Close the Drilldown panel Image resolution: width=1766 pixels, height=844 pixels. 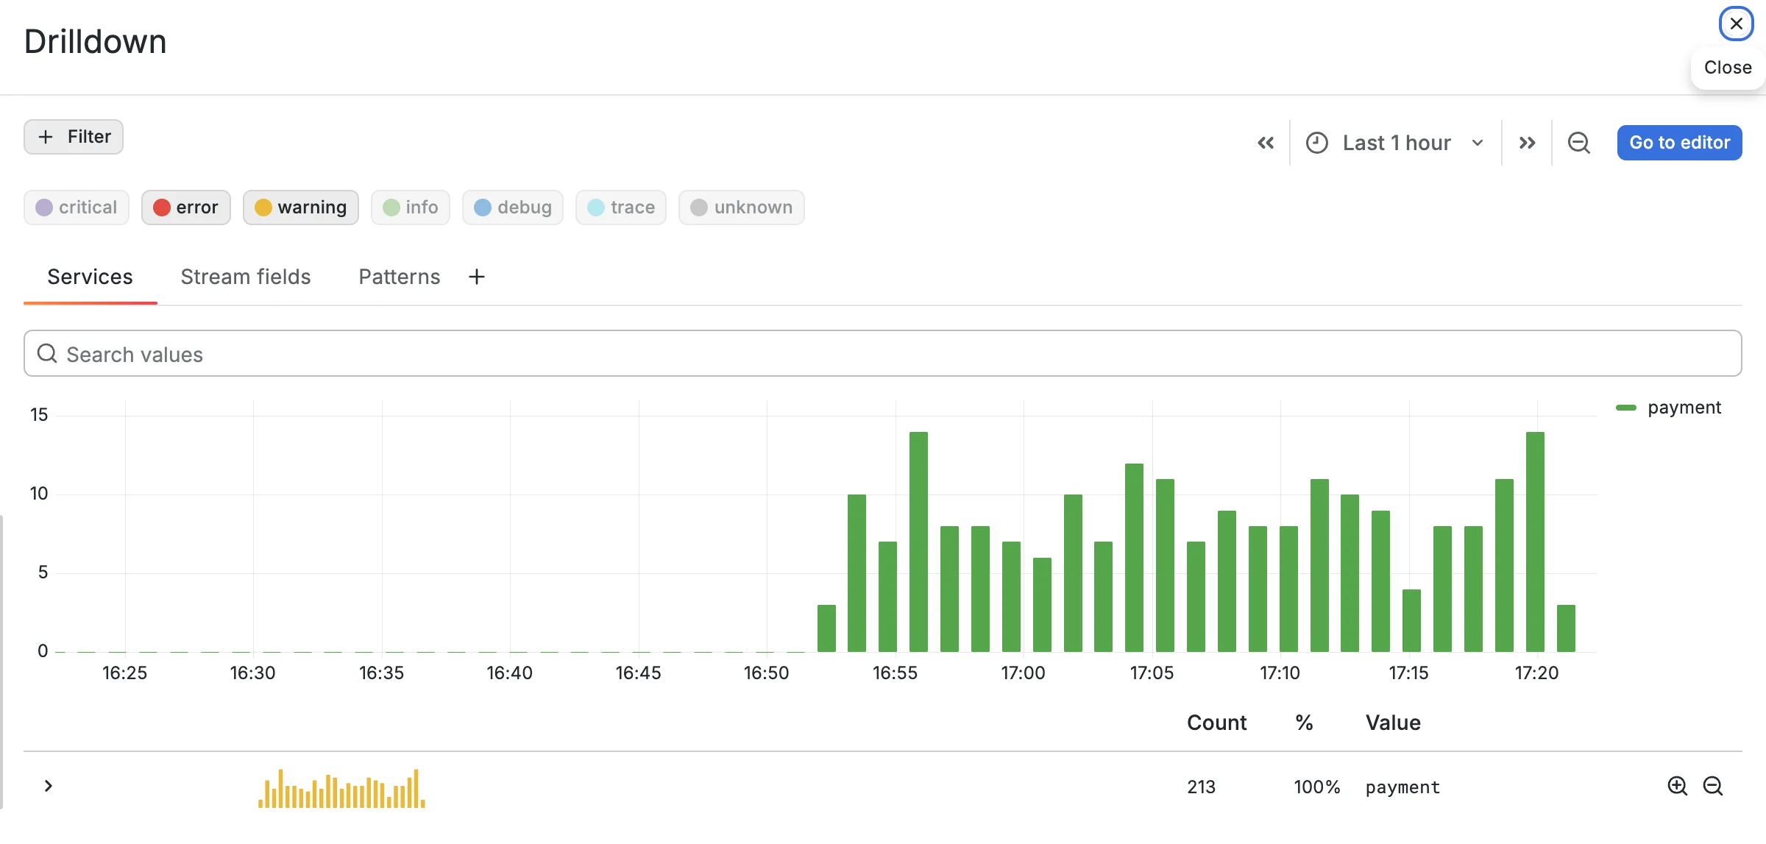(x=1736, y=24)
